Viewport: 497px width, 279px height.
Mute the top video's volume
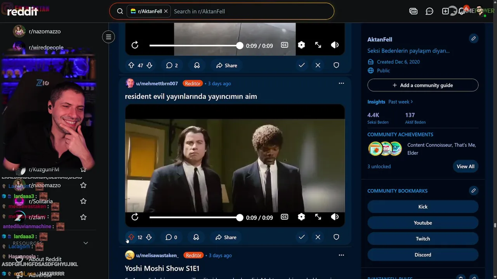coord(335,45)
